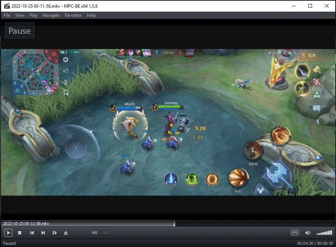
Task: Open the Play menu
Action: tap(33, 15)
